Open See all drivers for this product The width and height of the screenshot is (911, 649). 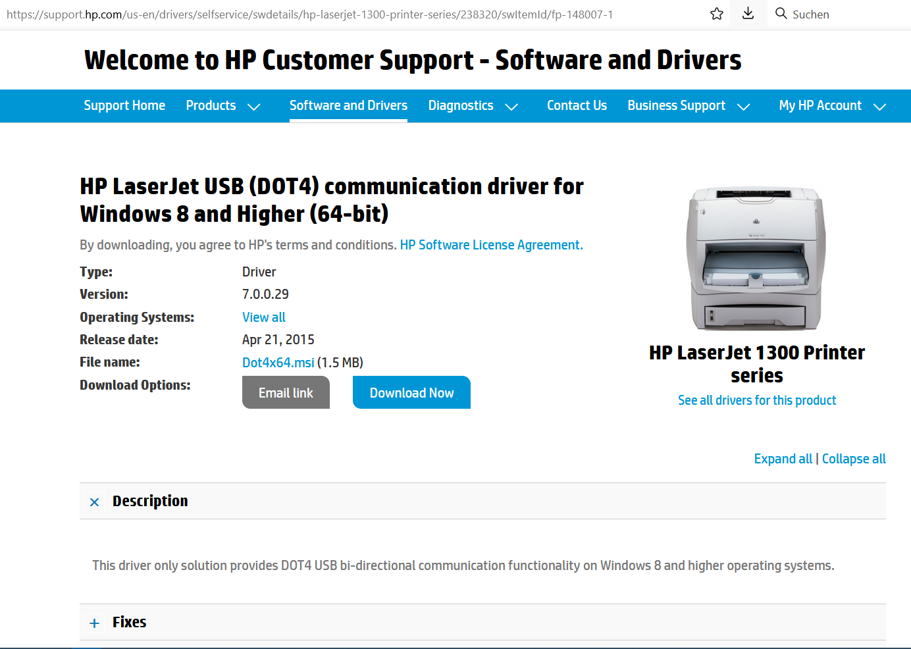tap(757, 400)
